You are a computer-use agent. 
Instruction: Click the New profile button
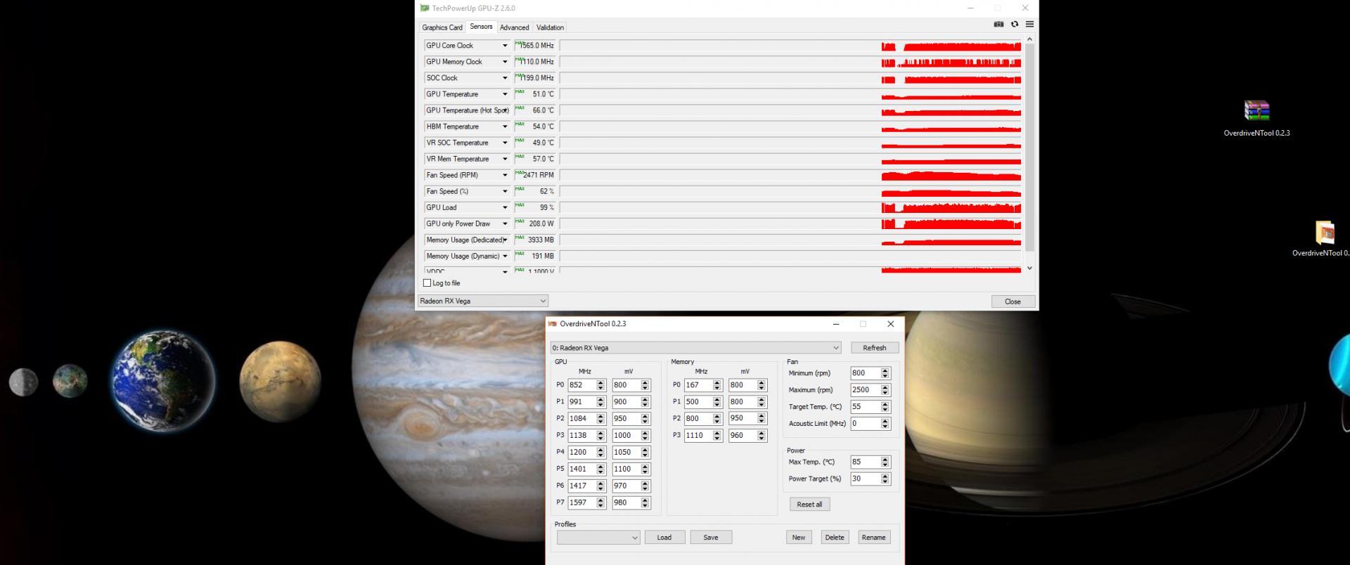(799, 538)
